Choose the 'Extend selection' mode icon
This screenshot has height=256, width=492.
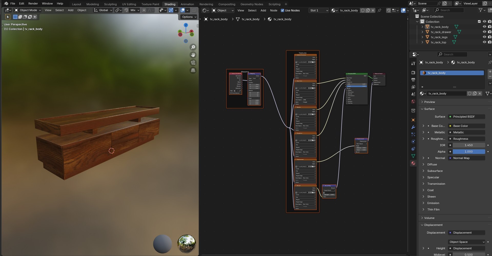click(20, 17)
